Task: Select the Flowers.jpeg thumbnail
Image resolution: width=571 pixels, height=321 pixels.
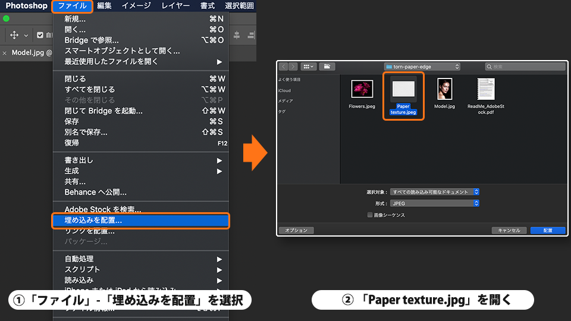Action: 362,89
